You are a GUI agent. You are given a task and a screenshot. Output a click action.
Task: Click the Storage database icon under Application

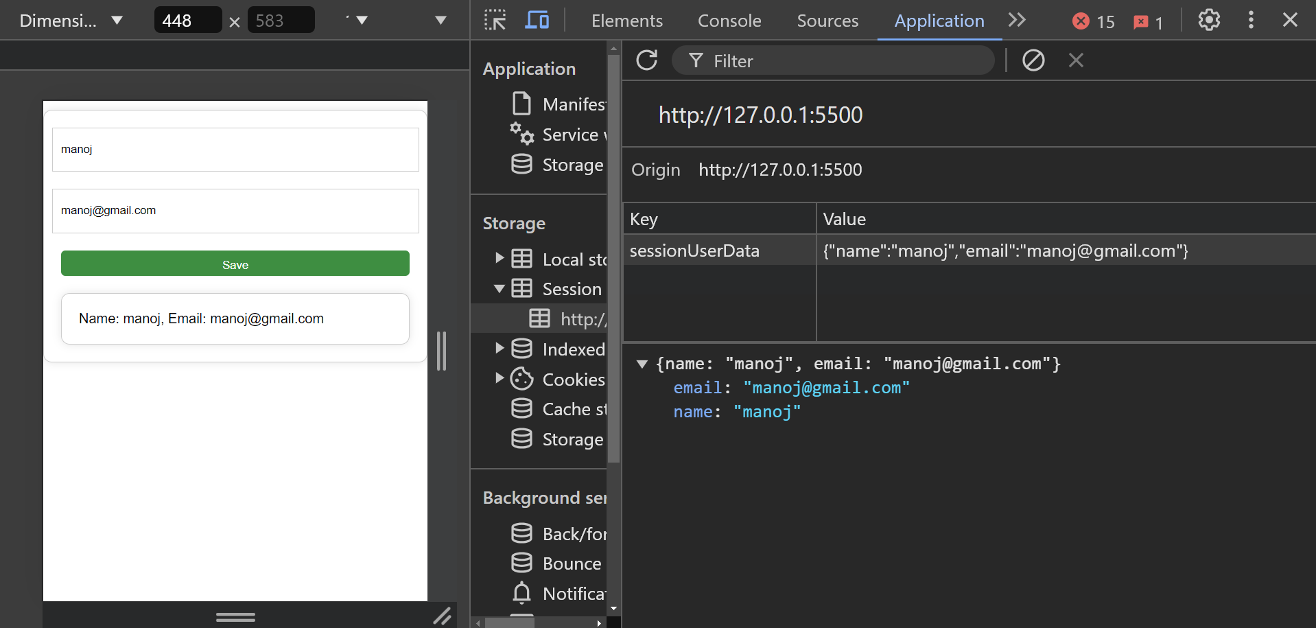tap(523, 164)
